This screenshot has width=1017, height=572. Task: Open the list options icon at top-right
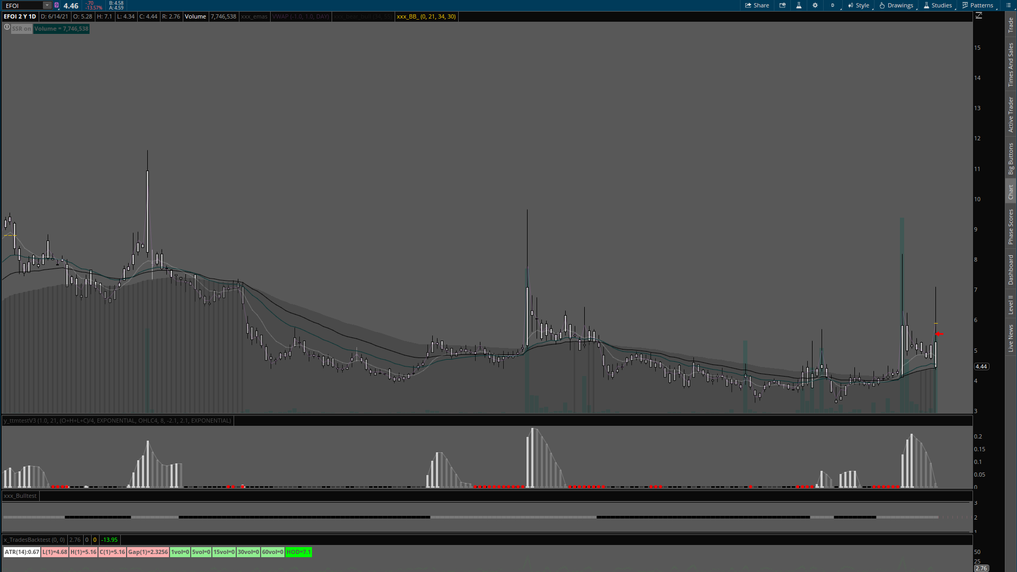[1008, 5]
